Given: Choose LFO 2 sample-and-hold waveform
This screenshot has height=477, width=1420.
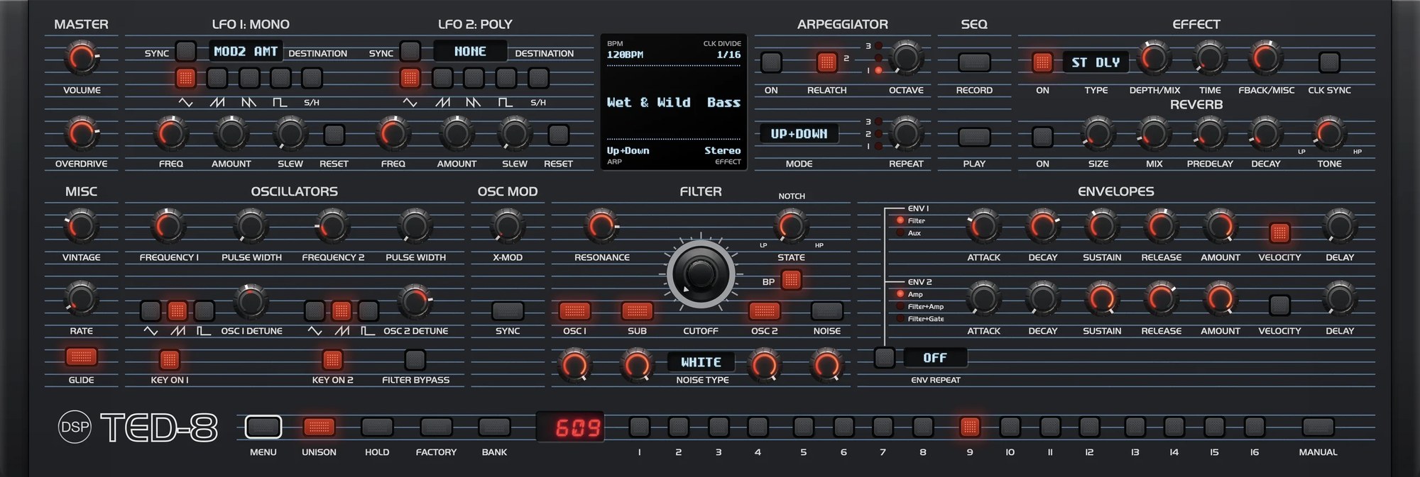Looking at the screenshot, I should click(x=539, y=78).
